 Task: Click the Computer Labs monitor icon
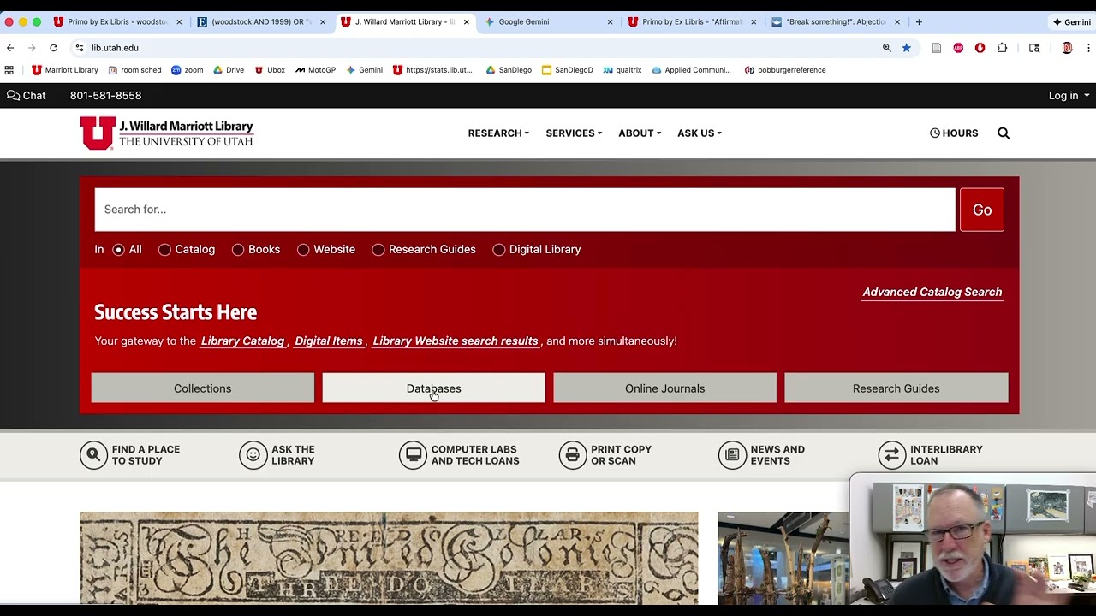[x=413, y=455]
